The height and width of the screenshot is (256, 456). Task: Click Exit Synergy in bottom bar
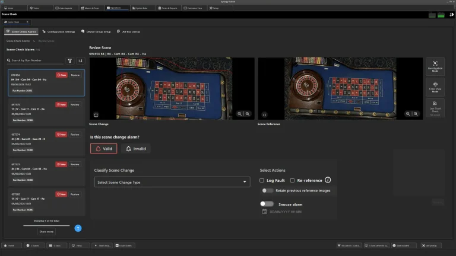pyautogui.click(x=431, y=245)
